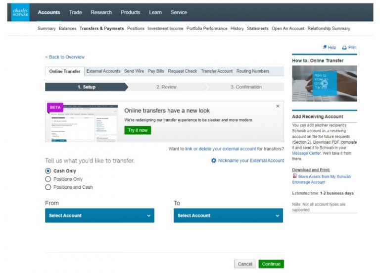Play the How to Online Transfer video

324,83
